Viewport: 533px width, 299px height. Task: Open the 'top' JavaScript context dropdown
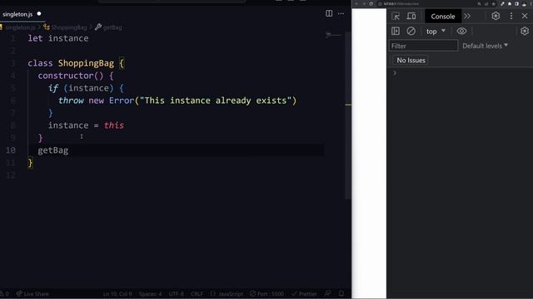point(436,32)
